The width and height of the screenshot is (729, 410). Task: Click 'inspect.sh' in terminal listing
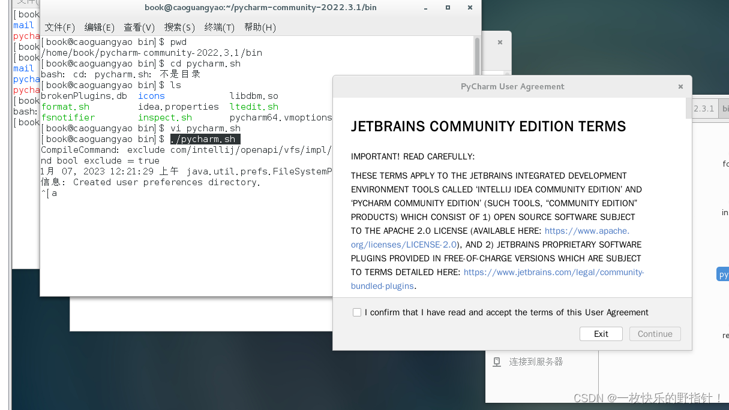pyautogui.click(x=165, y=117)
